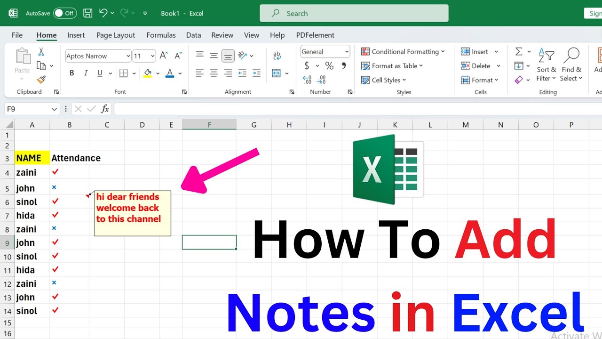Toggle Underline formatting

(x=100, y=73)
